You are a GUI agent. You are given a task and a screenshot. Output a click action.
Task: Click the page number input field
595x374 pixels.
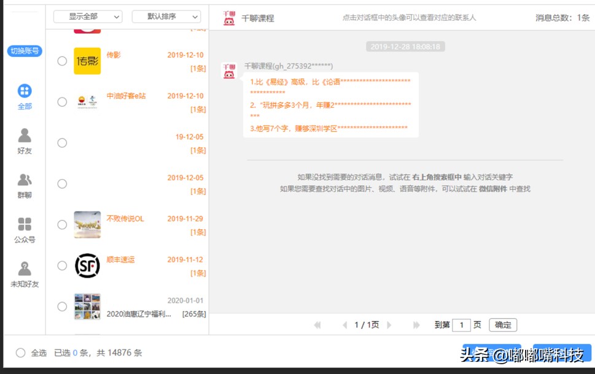point(462,325)
